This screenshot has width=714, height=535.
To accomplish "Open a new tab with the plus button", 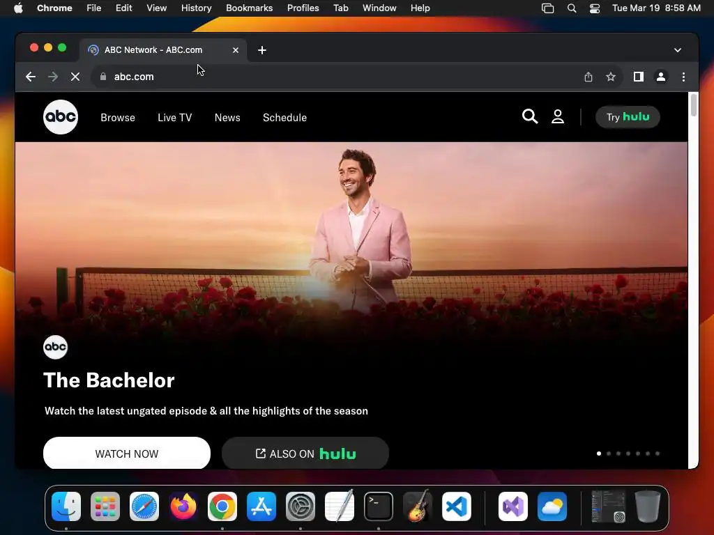I will pos(262,50).
